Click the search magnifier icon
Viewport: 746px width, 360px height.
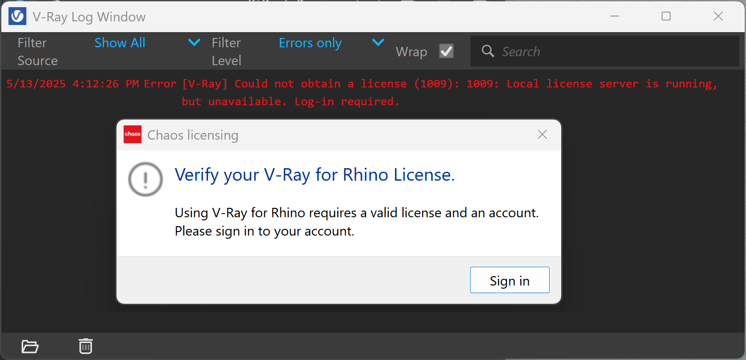(x=488, y=51)
